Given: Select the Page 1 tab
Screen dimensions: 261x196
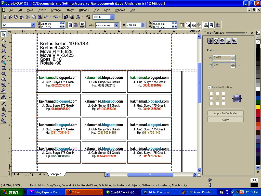Looking at the screenshot, I should pyautogui.click(x=56, y=174).
